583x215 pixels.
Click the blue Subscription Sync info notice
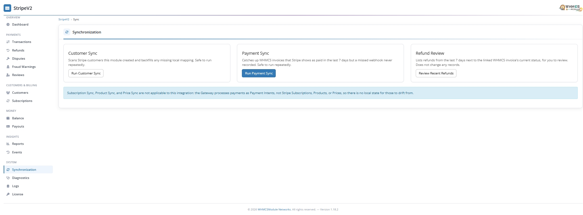[320, 93]
